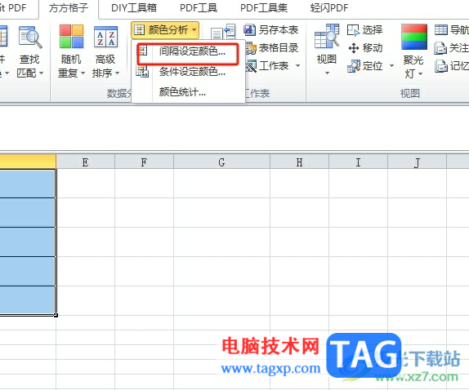
Task: Click the 移动 button
Action: coord(365,48)
